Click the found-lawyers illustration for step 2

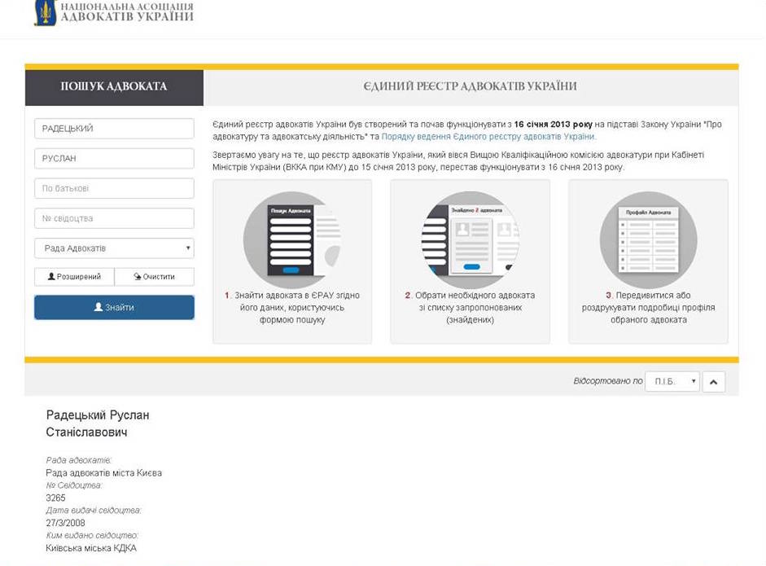point(470,239)
